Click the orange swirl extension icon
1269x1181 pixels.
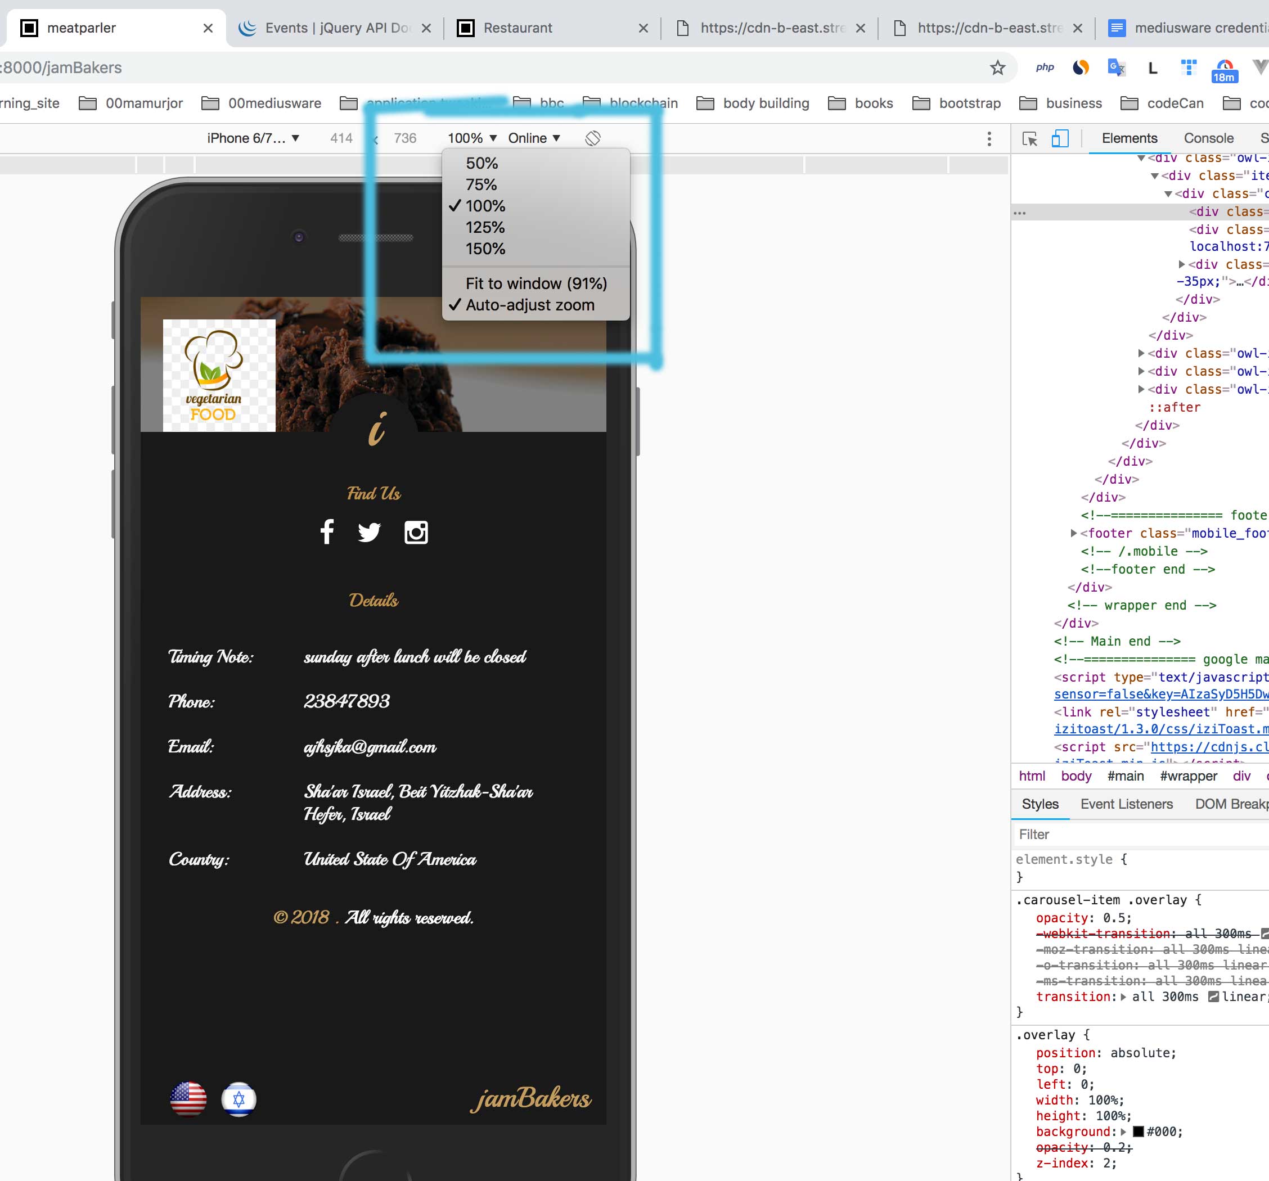pos(1080,67)
